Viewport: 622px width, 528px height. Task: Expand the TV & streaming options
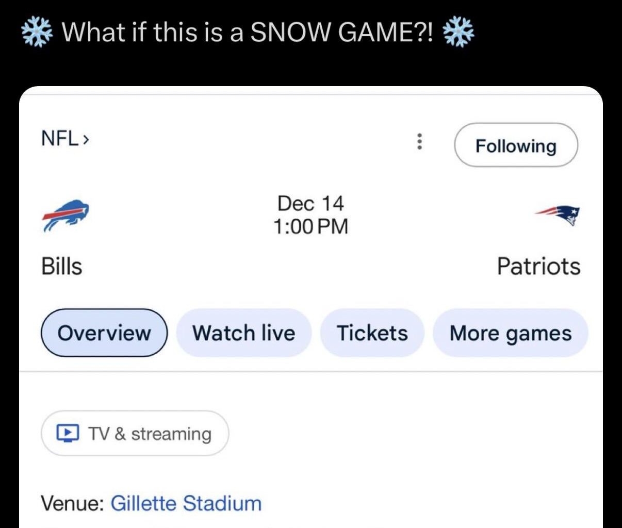[x=135, y=433]
